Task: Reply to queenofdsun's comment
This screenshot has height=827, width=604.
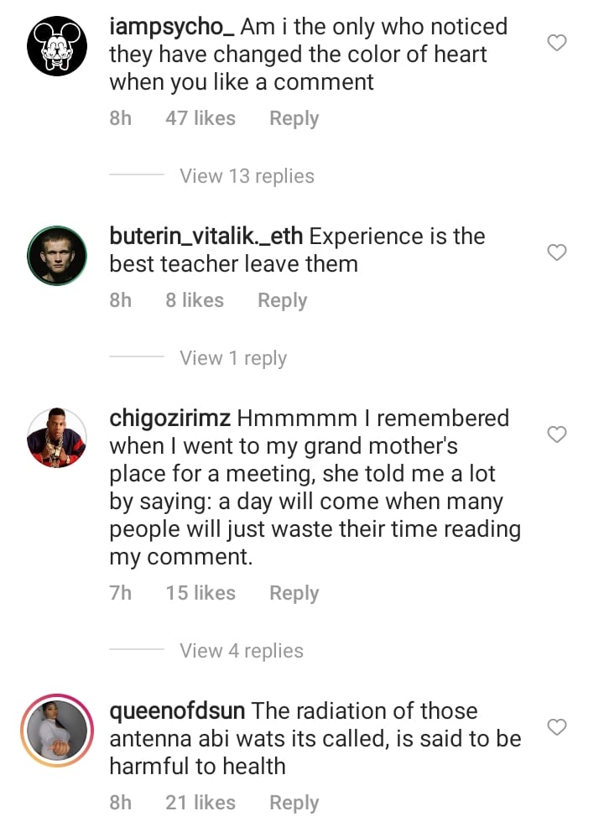Action: pos(294,803)
